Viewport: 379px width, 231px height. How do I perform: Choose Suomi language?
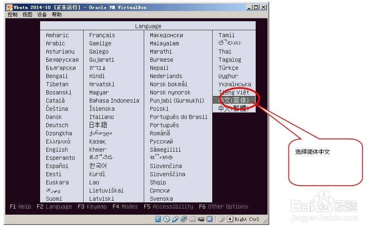click(54, 199)
